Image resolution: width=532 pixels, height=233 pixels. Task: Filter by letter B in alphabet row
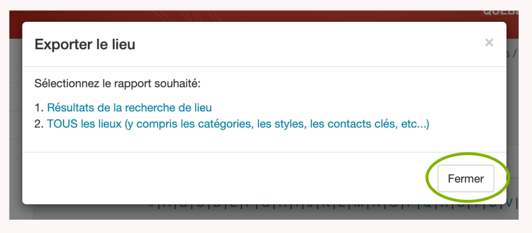point(184,203)
